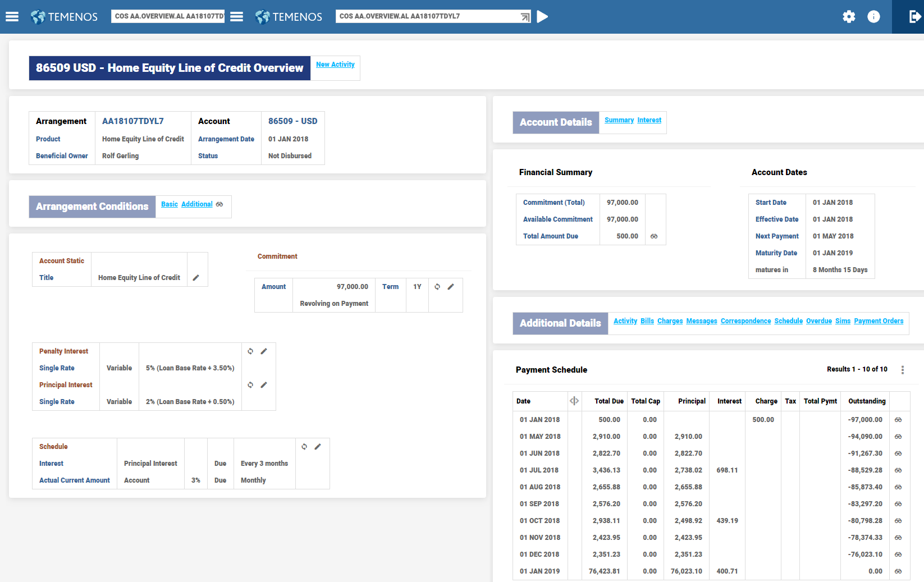
Task: Open Payment Schedule three-dot options menu
Action: (x=903, y=370)
